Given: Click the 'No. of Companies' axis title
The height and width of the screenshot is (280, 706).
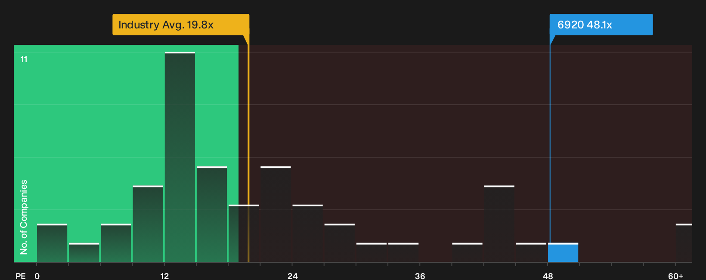Looking at the screenshot, I should pyautogui.click(x=24, y=217).
